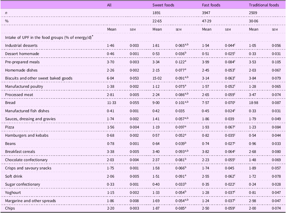Click the 'Traditional foods' column header
This screenshot has height=213, width=286.
pyautogui.click(x=264, y=5)
